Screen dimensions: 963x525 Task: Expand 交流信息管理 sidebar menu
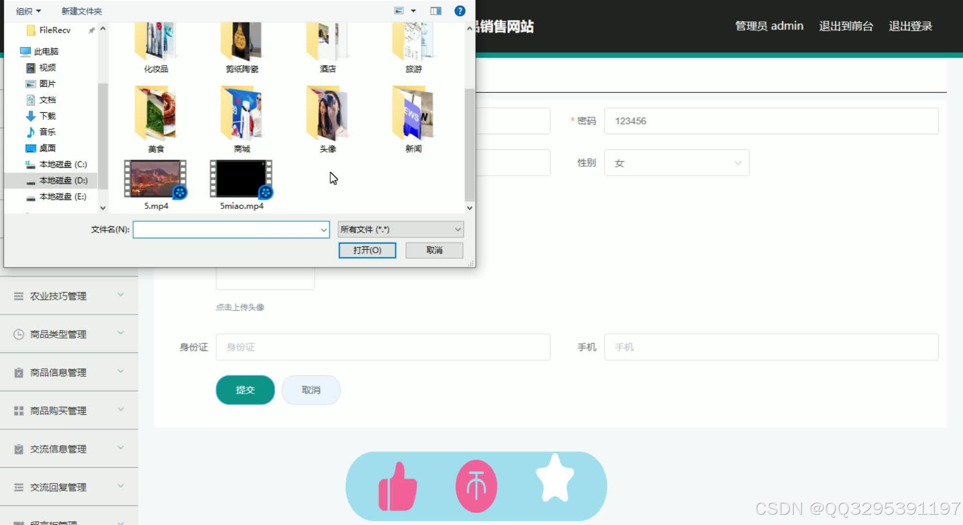[69, 449]
